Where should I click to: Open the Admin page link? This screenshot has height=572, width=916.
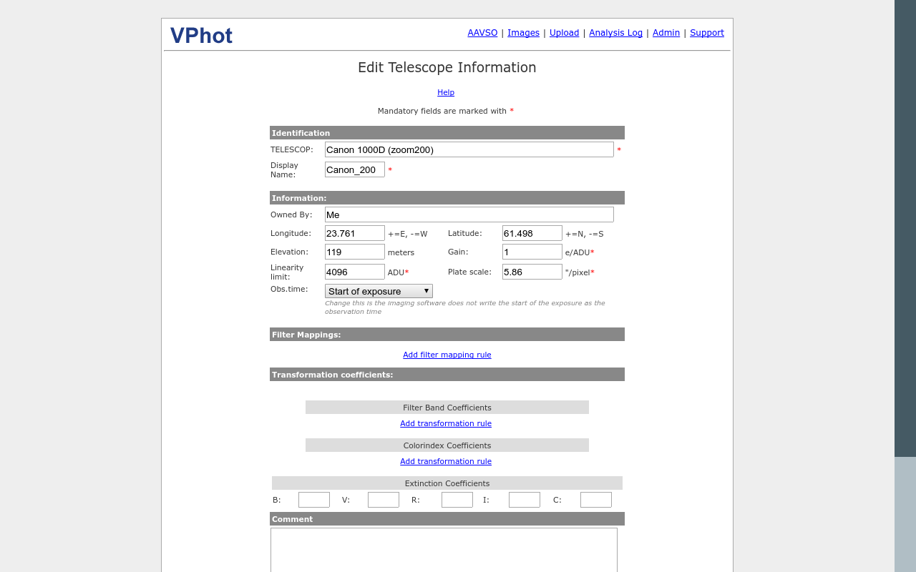point(666,33)
